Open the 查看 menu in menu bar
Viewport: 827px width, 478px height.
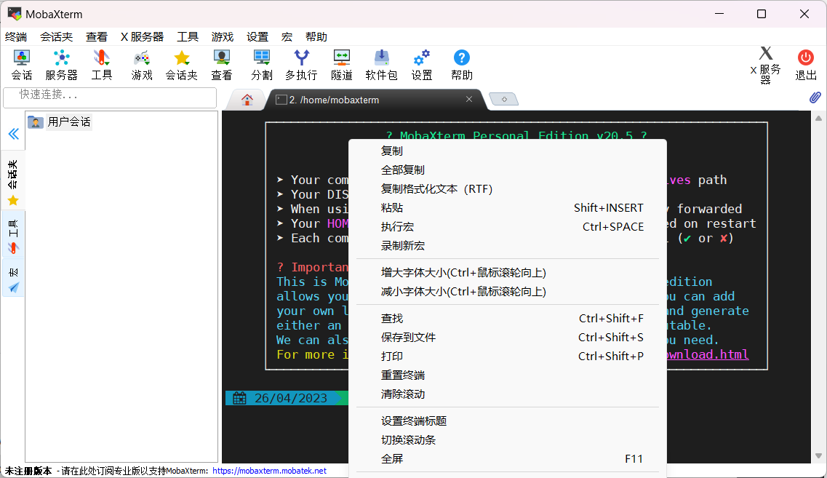click(x=97, y=37)
